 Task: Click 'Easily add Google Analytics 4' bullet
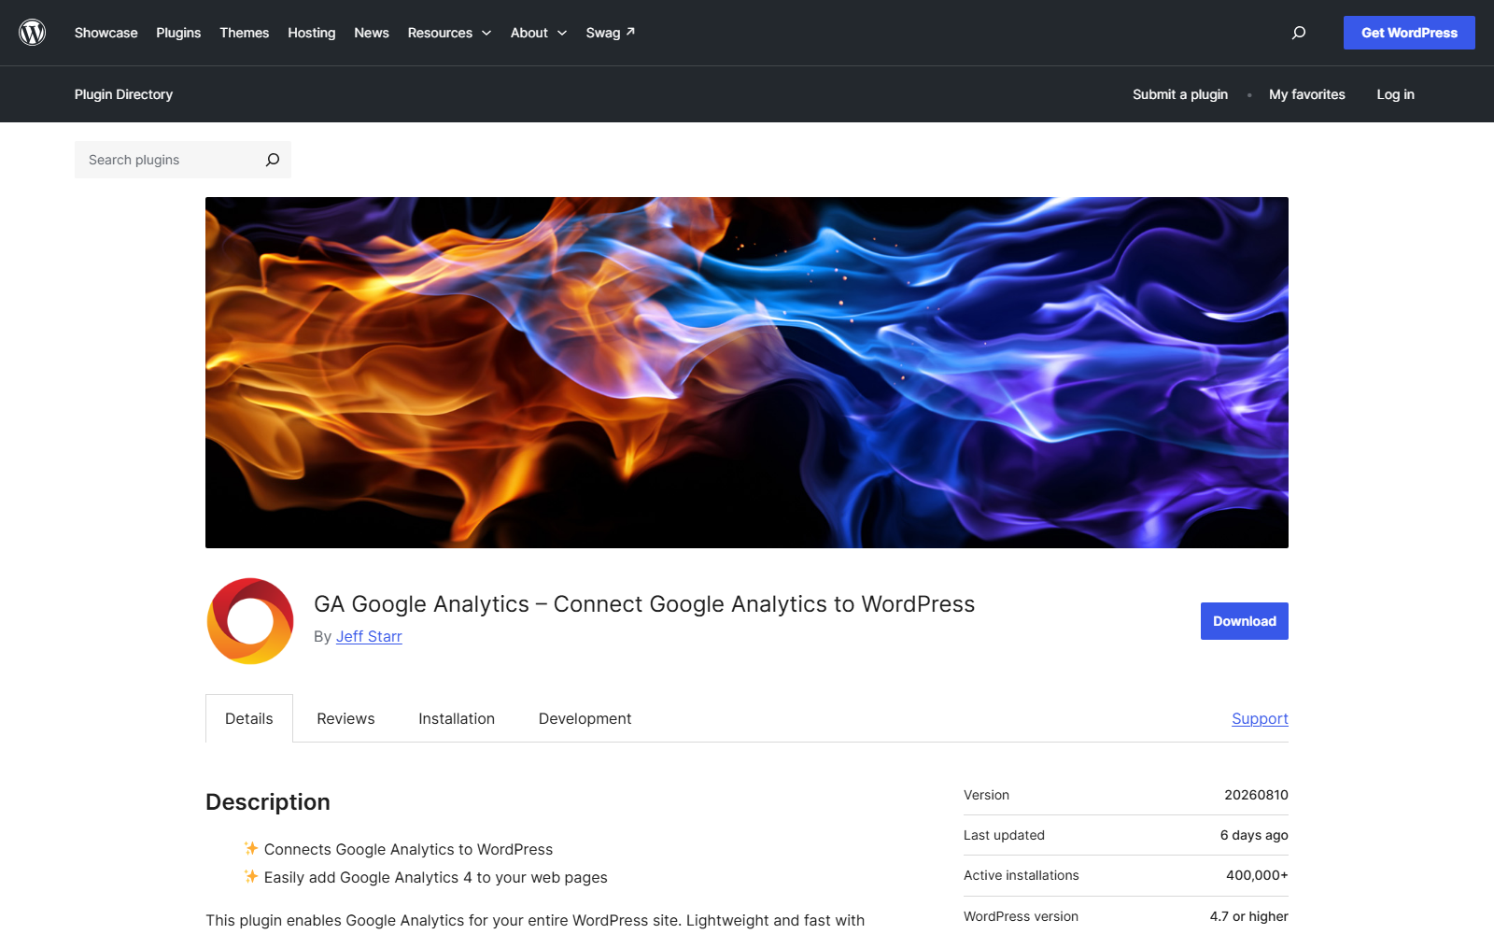(x=435, y=877)
